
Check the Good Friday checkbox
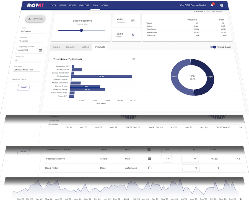pos(150,168)
